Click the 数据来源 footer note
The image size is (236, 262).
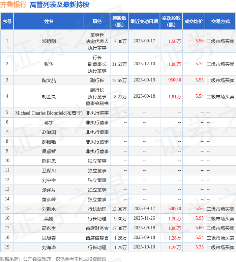53,259
